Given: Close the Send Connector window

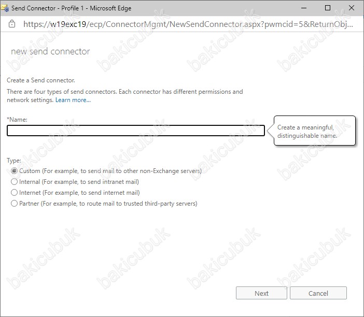Looking at the screenshot, I should [x=352, y=8].
